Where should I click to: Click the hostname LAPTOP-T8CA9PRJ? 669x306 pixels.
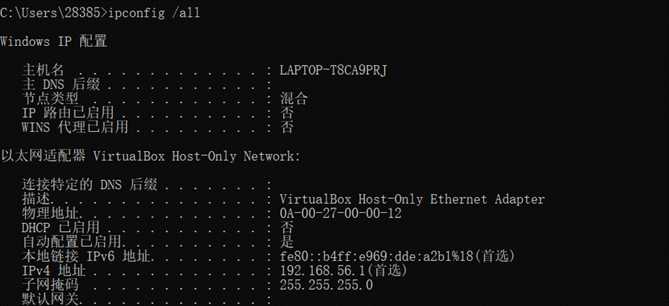[333, 70]
